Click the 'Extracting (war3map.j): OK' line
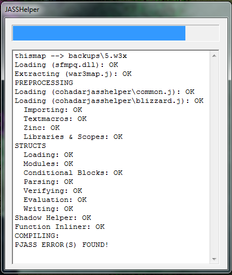Viewport: 232px width, 275px height. tap(73, 74)
